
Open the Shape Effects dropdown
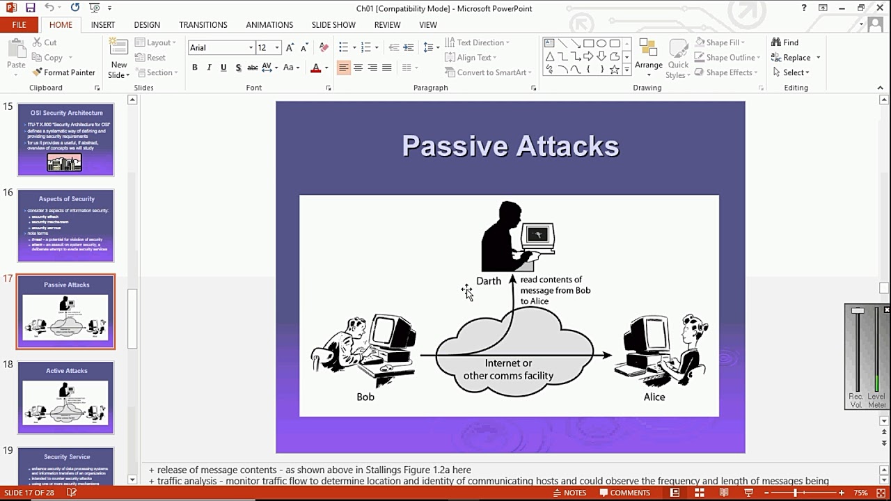pos(726,72)
